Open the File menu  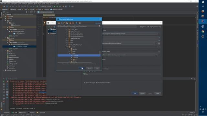click(x=2, y=4)
